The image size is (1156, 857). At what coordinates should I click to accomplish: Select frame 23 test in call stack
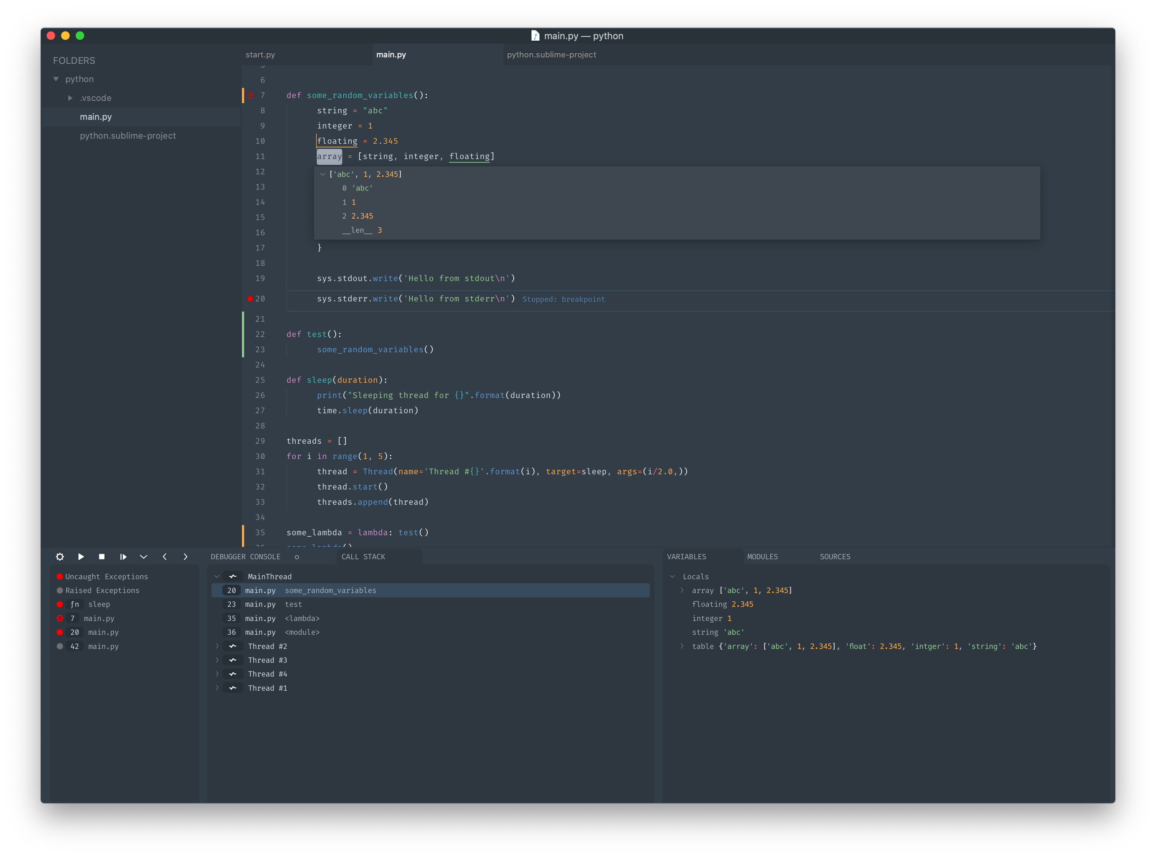click(x=431, y=604)
